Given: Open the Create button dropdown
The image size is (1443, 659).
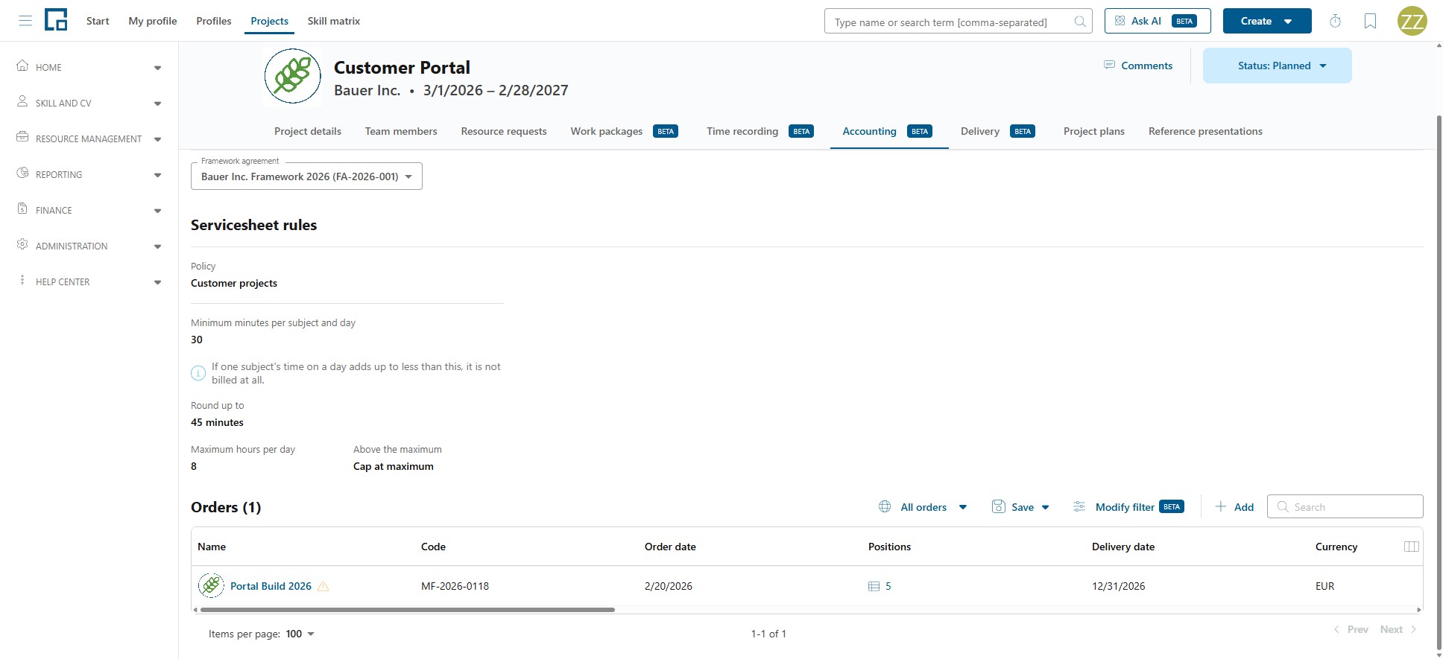Looking at the screenshot, I should pos(1267,21).
